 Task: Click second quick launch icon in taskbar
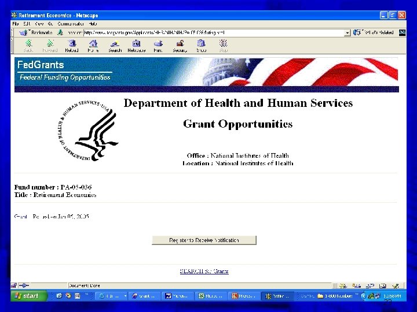(x=68, y=296)
